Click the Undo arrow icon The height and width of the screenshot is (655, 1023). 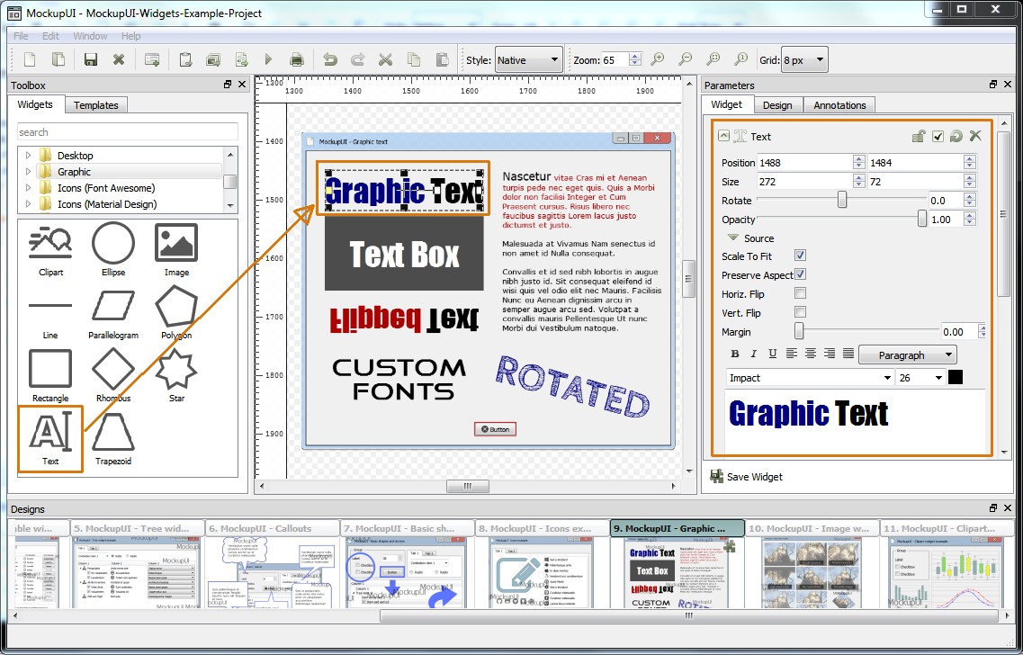click(x=330, y=60)
